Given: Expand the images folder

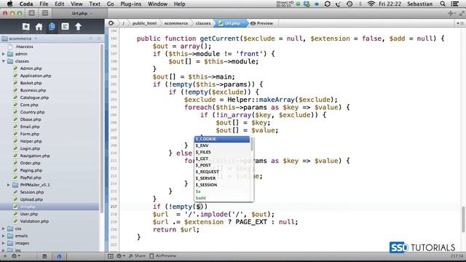Looking at the screenshot, I should (x=4, y=243).
